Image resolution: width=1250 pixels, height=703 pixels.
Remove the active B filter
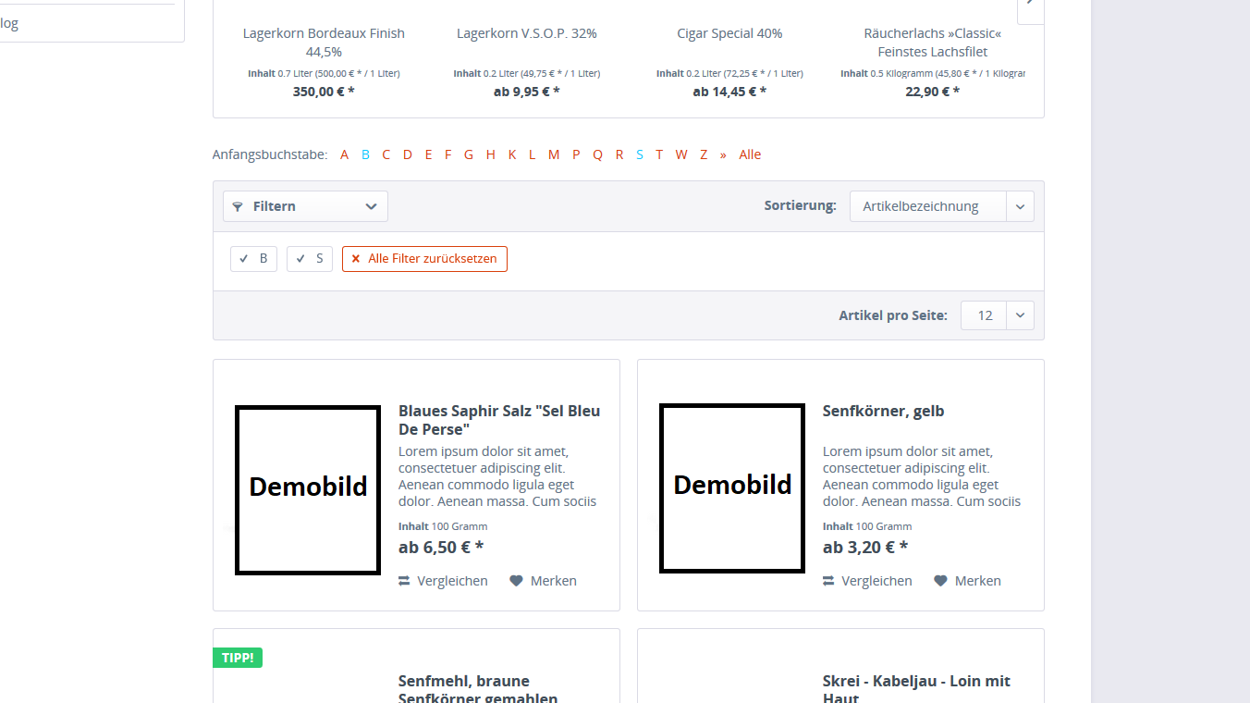[253, 259]
